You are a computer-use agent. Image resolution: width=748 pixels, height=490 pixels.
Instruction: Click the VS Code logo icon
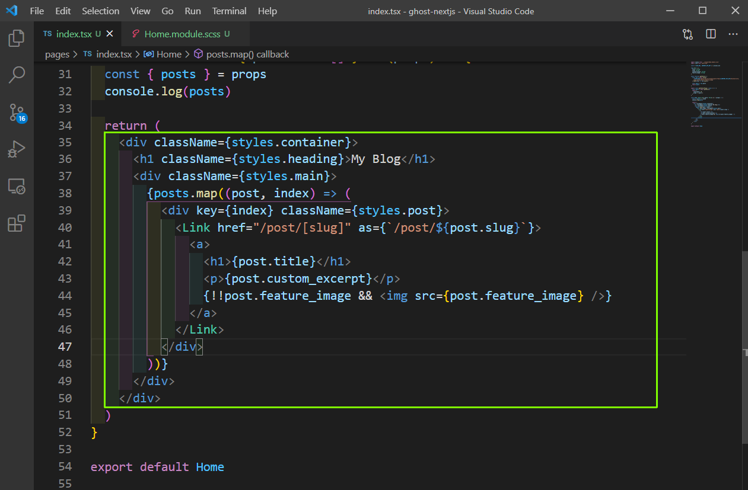(x=11, y=11)
